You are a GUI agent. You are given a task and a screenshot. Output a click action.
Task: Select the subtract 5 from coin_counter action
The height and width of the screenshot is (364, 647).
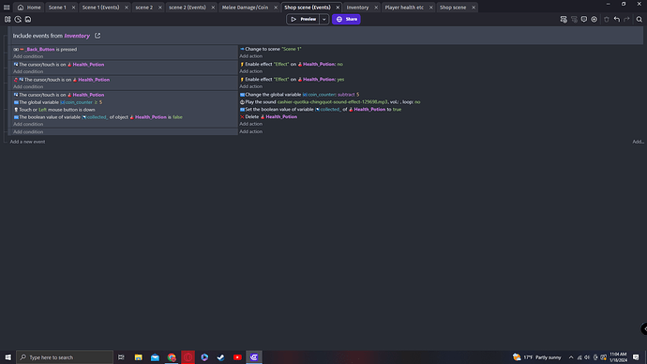pos(299,95)
